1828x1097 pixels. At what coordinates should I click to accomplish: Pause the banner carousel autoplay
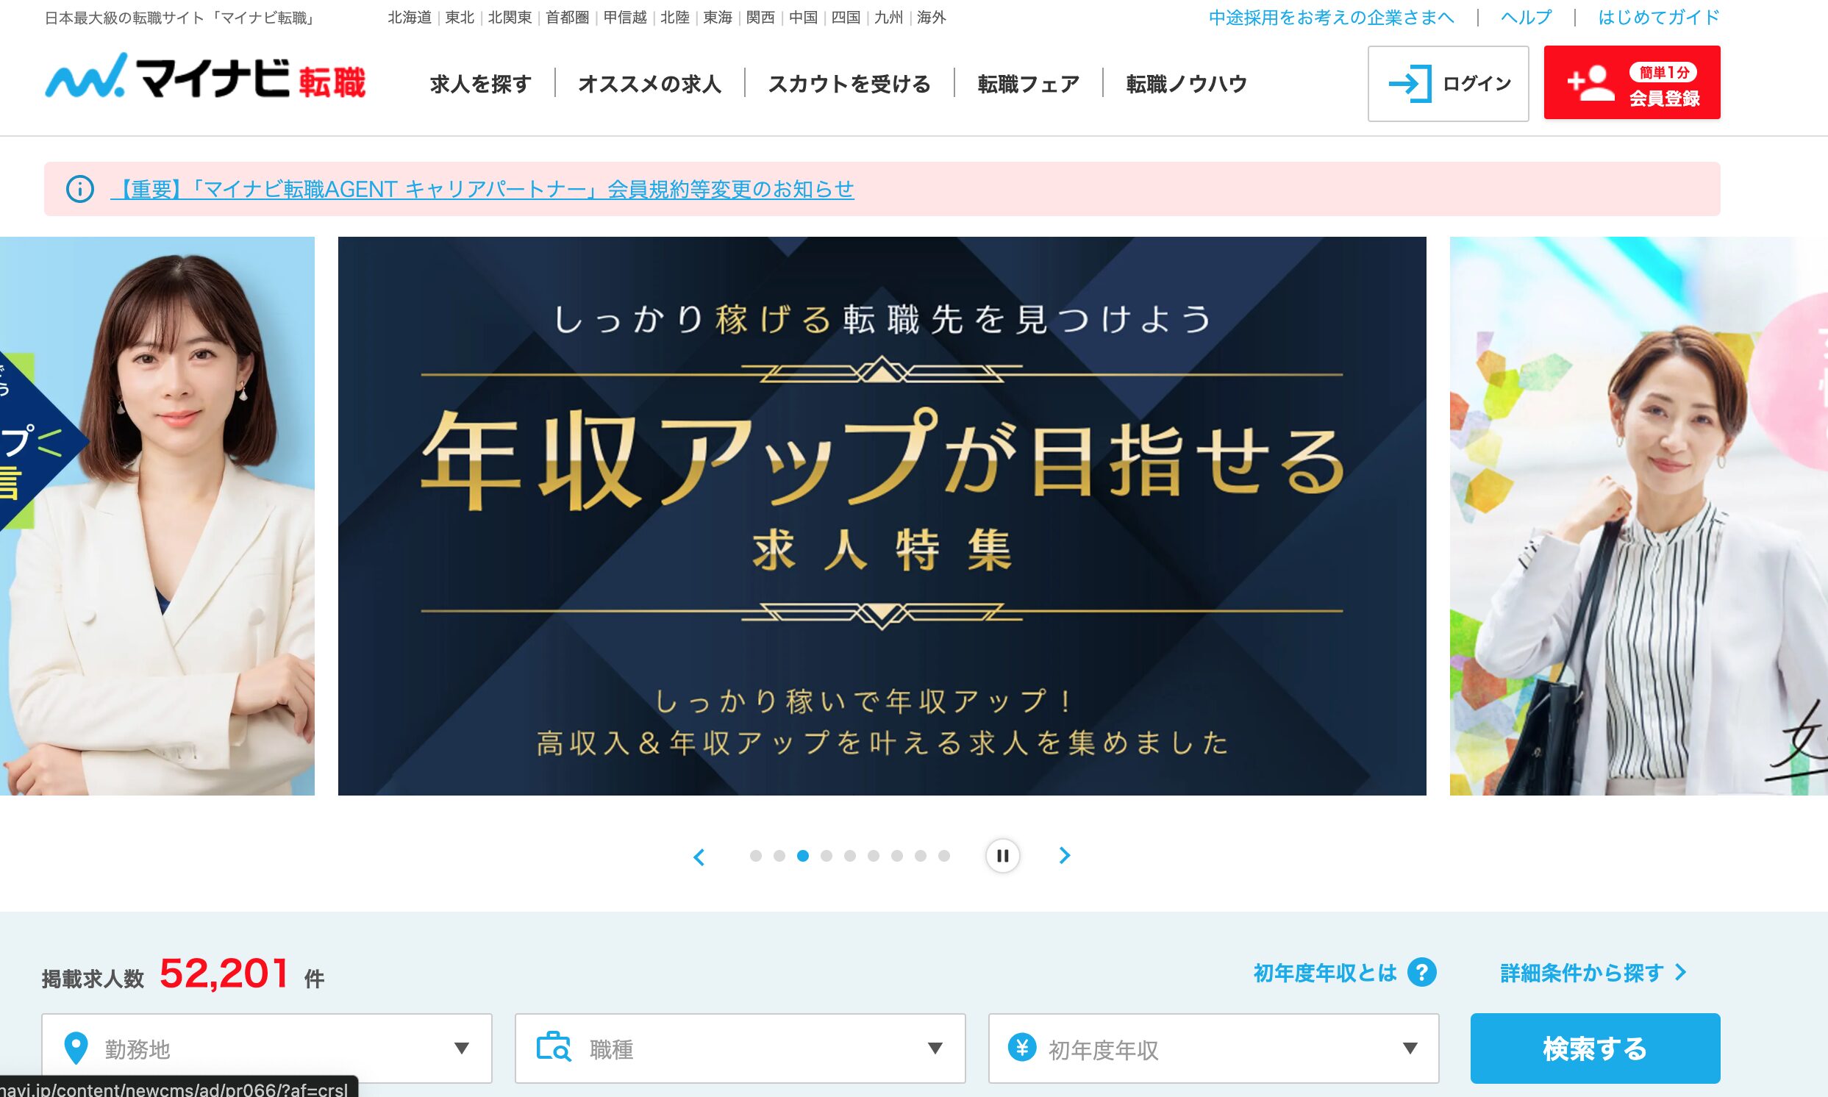[x=1002, y=856]
